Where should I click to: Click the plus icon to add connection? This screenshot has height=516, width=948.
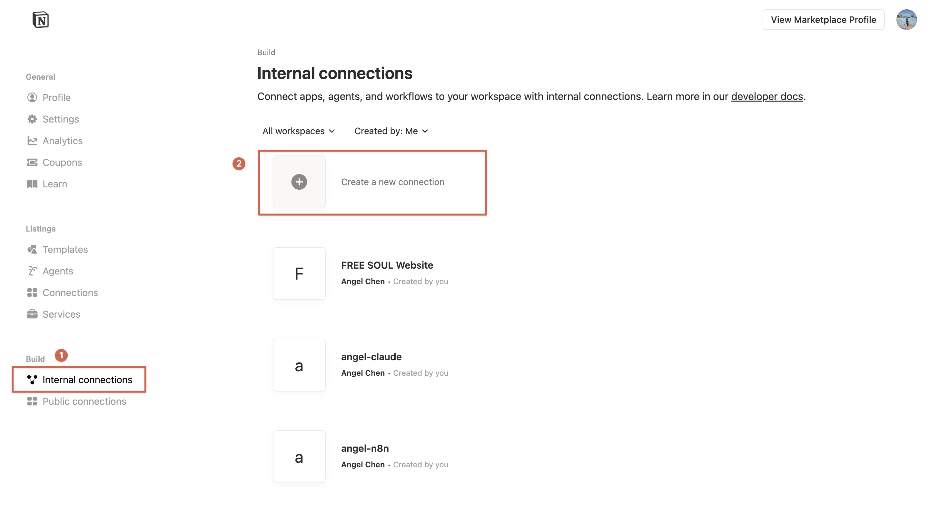pyautogui.click(x=299, y=182)
